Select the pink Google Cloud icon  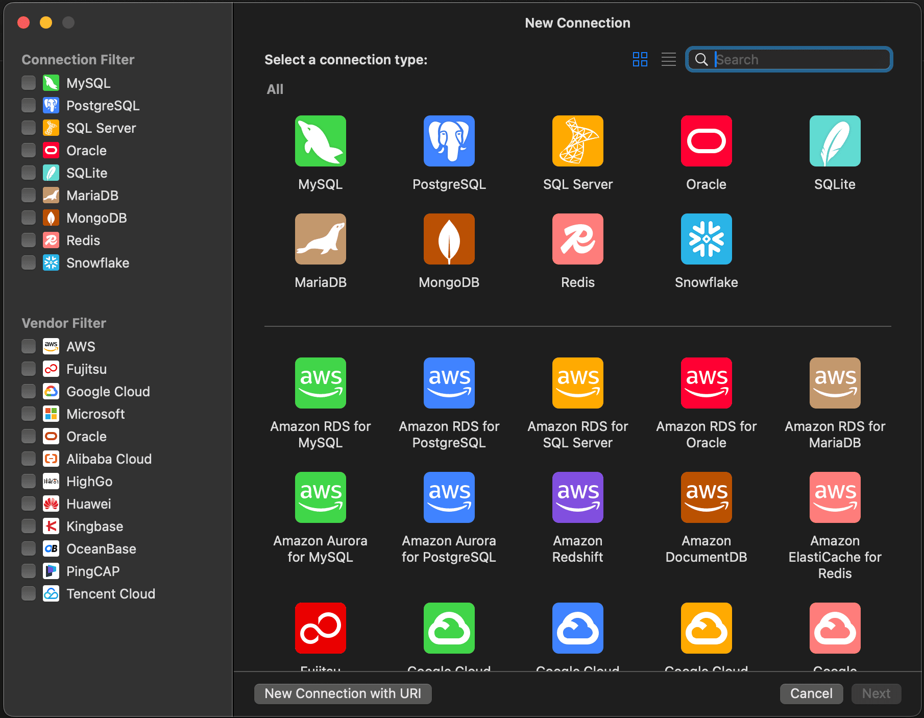[835, 628]
